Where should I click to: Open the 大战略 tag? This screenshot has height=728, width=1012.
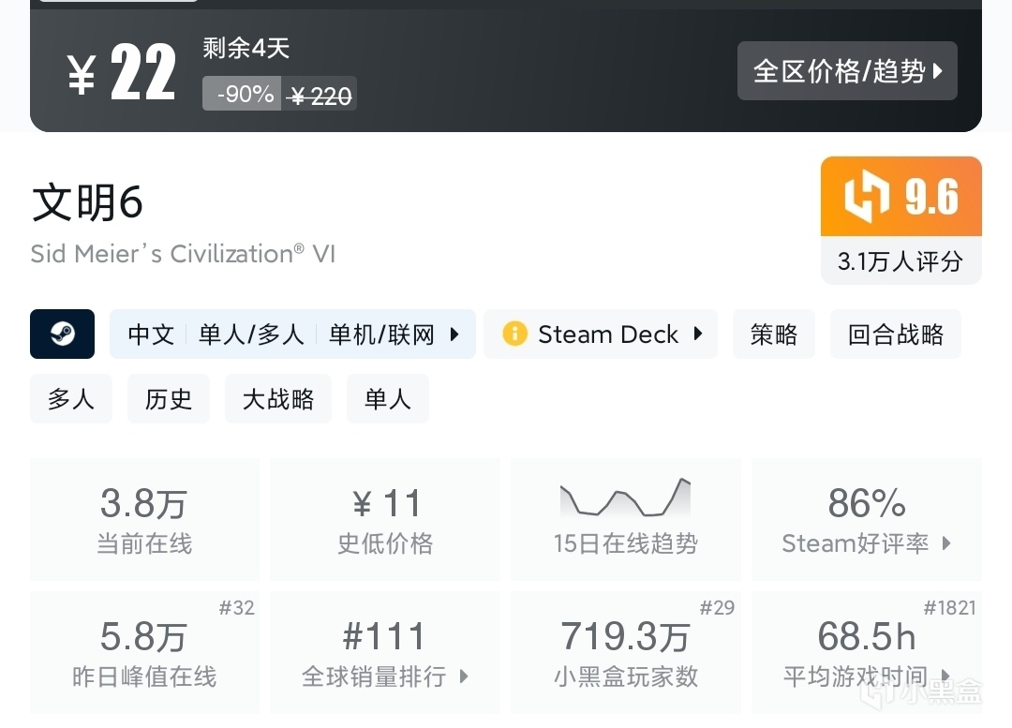[278, 398]
